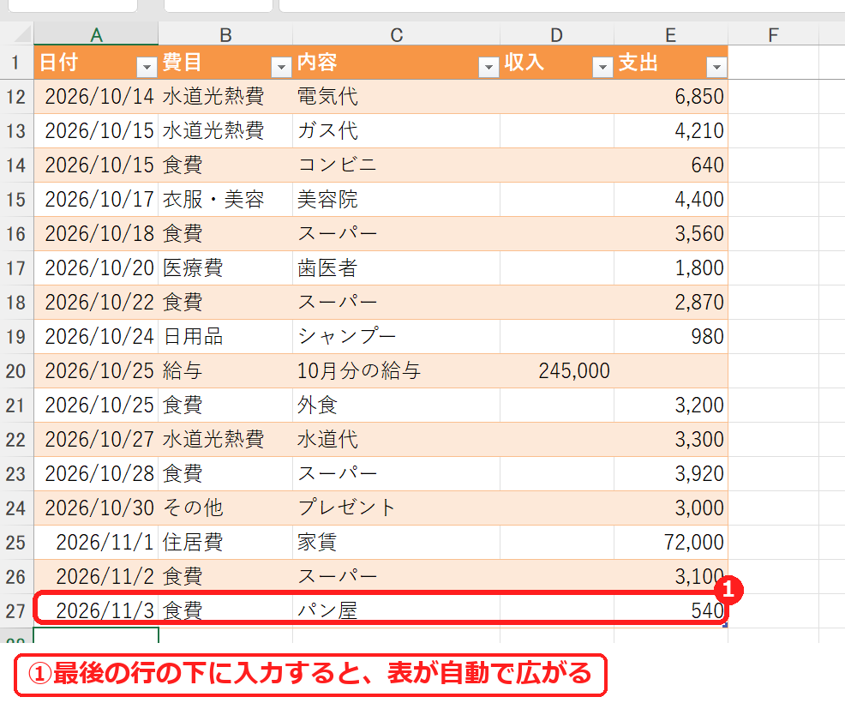The width and height of the screenshot is (845, 703).
Task: Click income value 245,000
Action: pyautogui.click(x=557, y=371)
